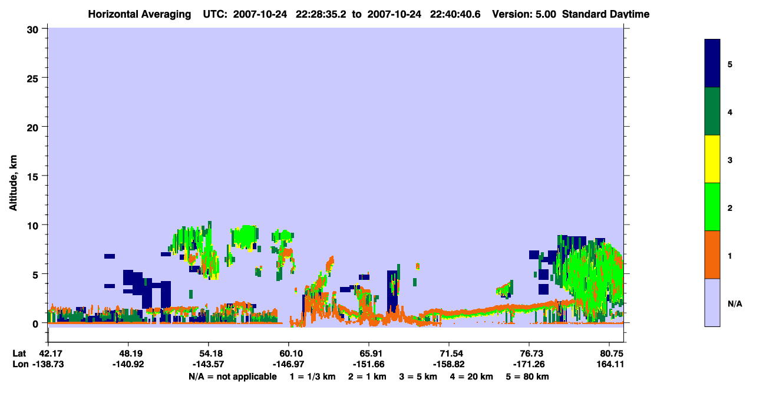Click the dark blue colorbar segment labeled 5
The image size is (766, 393).
(712, 64)
